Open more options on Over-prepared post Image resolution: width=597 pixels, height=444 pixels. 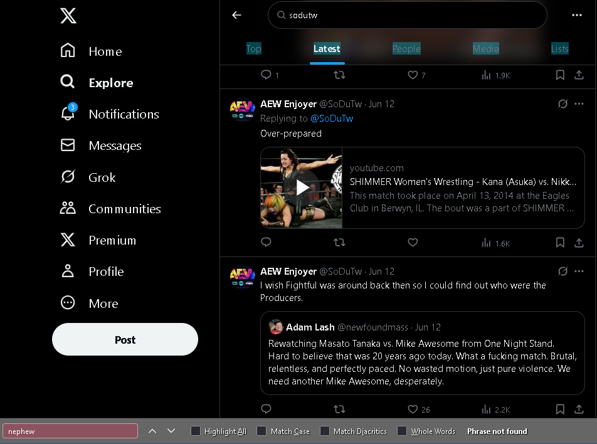pos(579,103)
